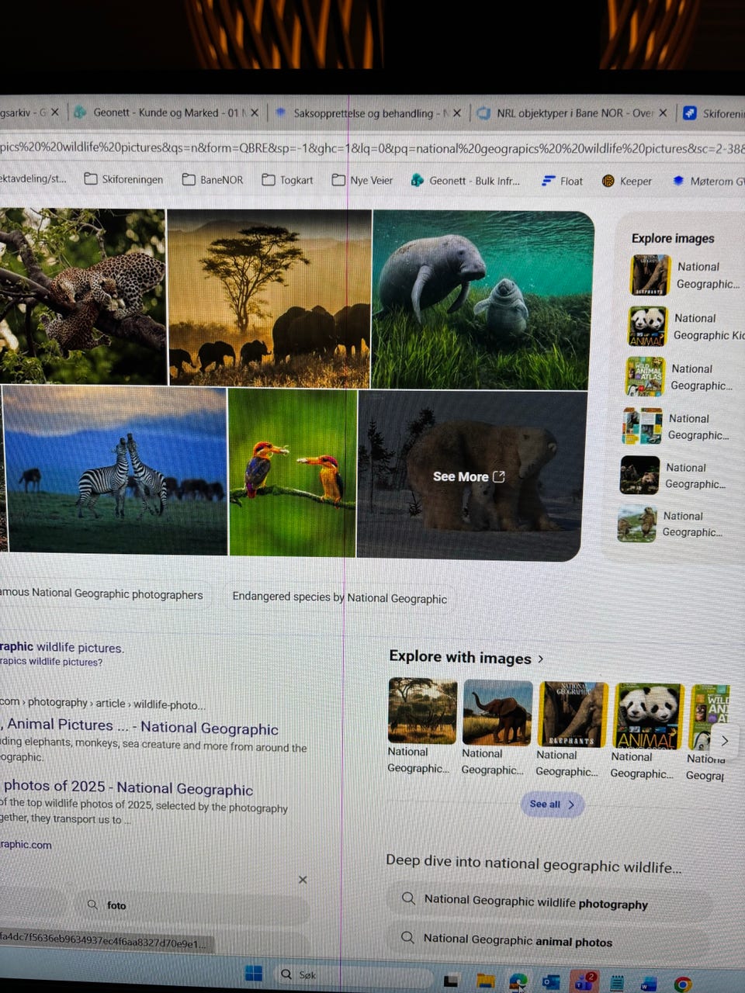Viewport: 745px width, 993px height.
Task: Select 'Famous National Geographic photographers' chip
Action: [x=102, y=594]
